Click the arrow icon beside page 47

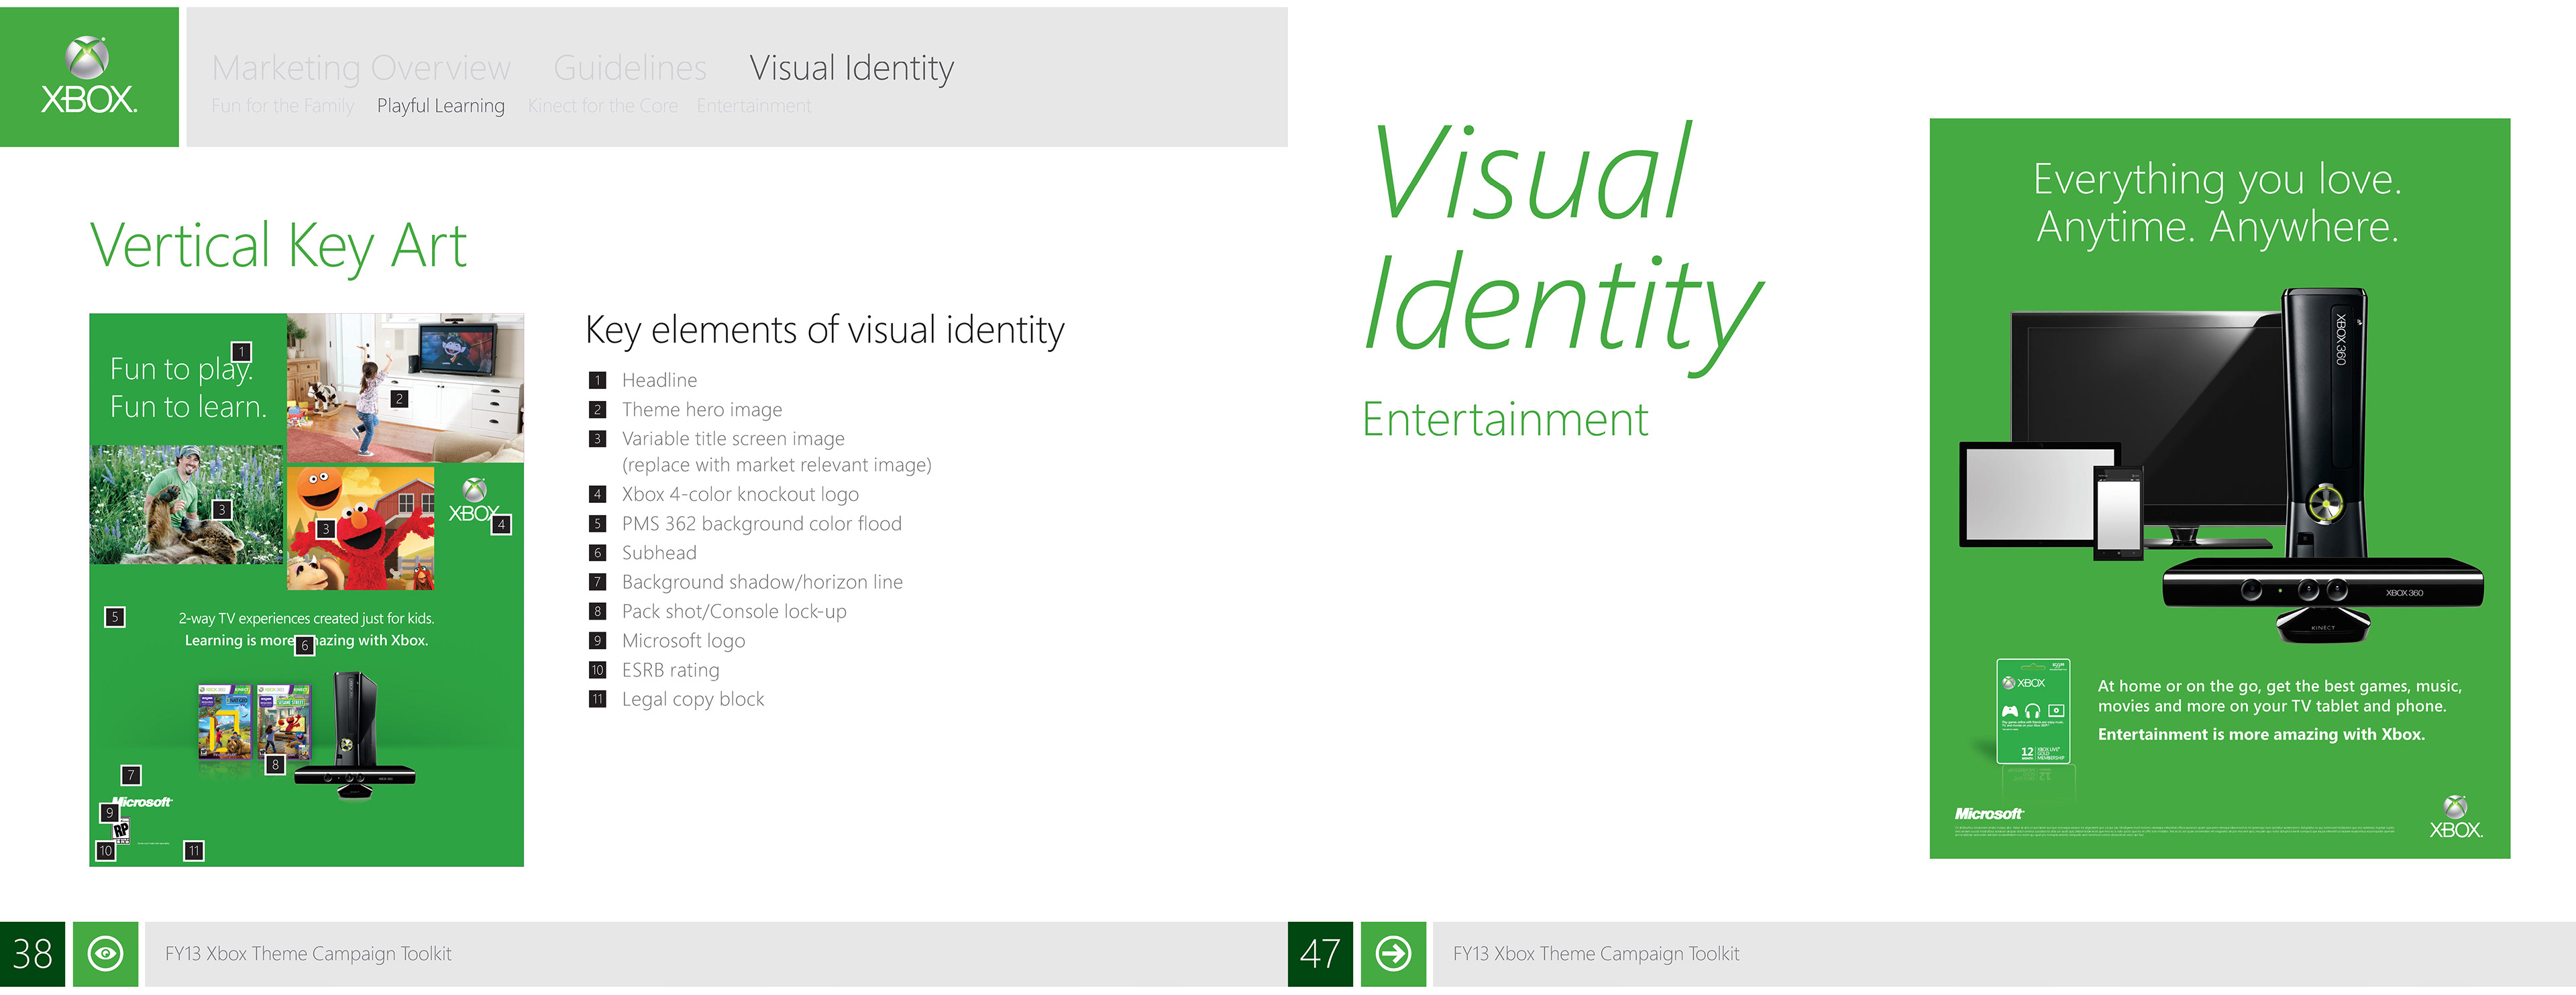point(1393,954)
